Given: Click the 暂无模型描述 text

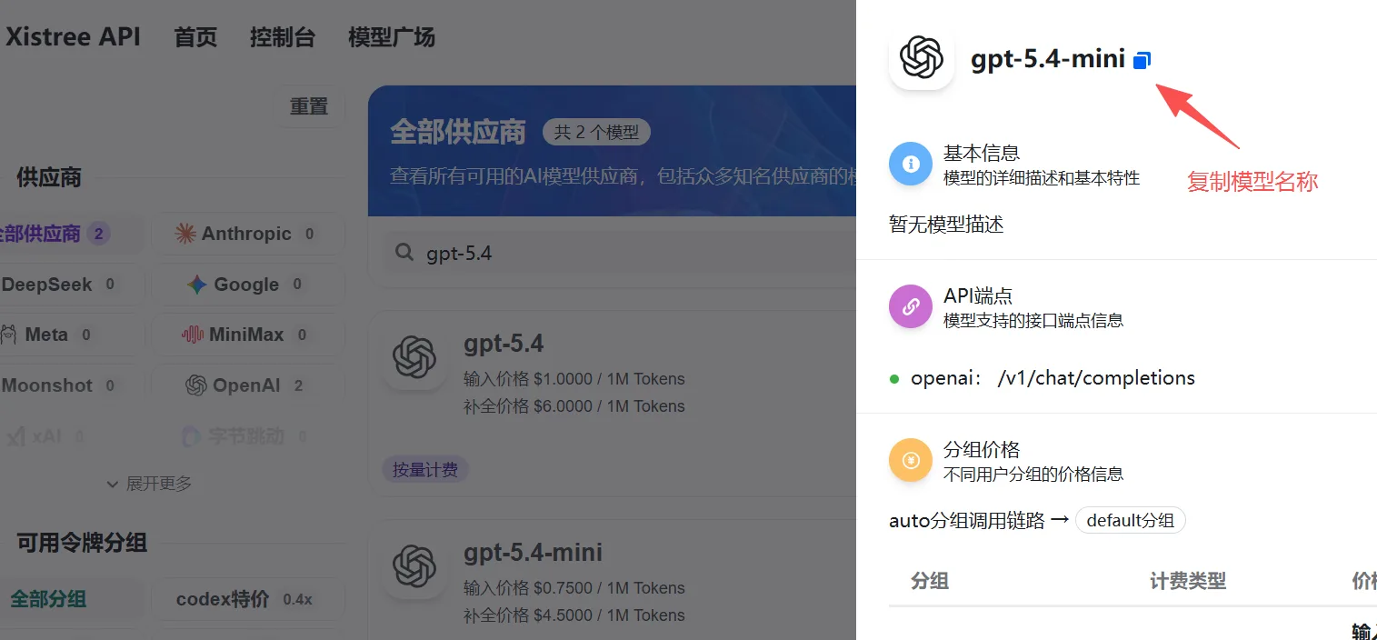Looking at the screenshot, I should point(946,225).
